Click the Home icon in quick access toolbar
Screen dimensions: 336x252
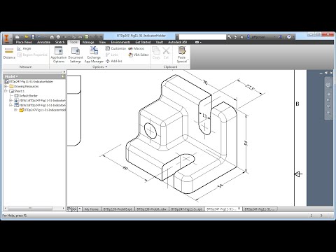(52, 37)
